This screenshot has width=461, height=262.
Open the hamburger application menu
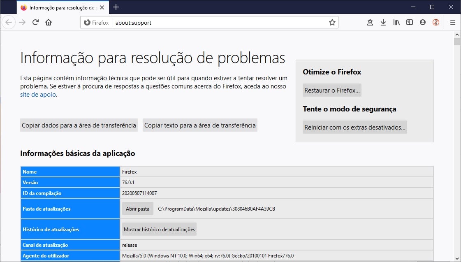453,22
